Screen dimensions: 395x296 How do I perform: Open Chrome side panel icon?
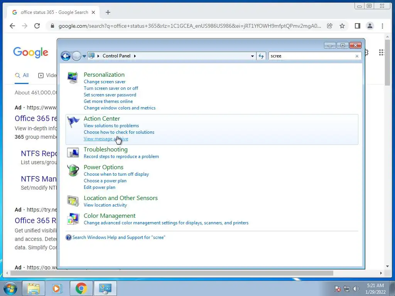click(x=357, y=26)
